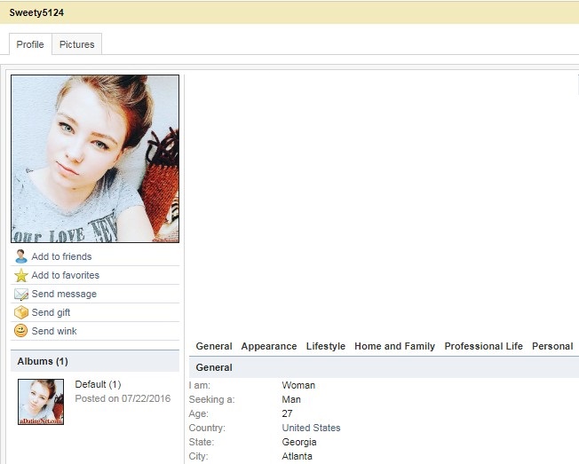Click the Send gift link
Viewport: 579px width, 464px height.
point(51,312)
